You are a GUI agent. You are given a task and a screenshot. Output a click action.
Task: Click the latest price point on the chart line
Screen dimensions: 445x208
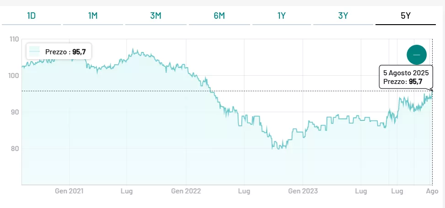[x=432, y=91]
